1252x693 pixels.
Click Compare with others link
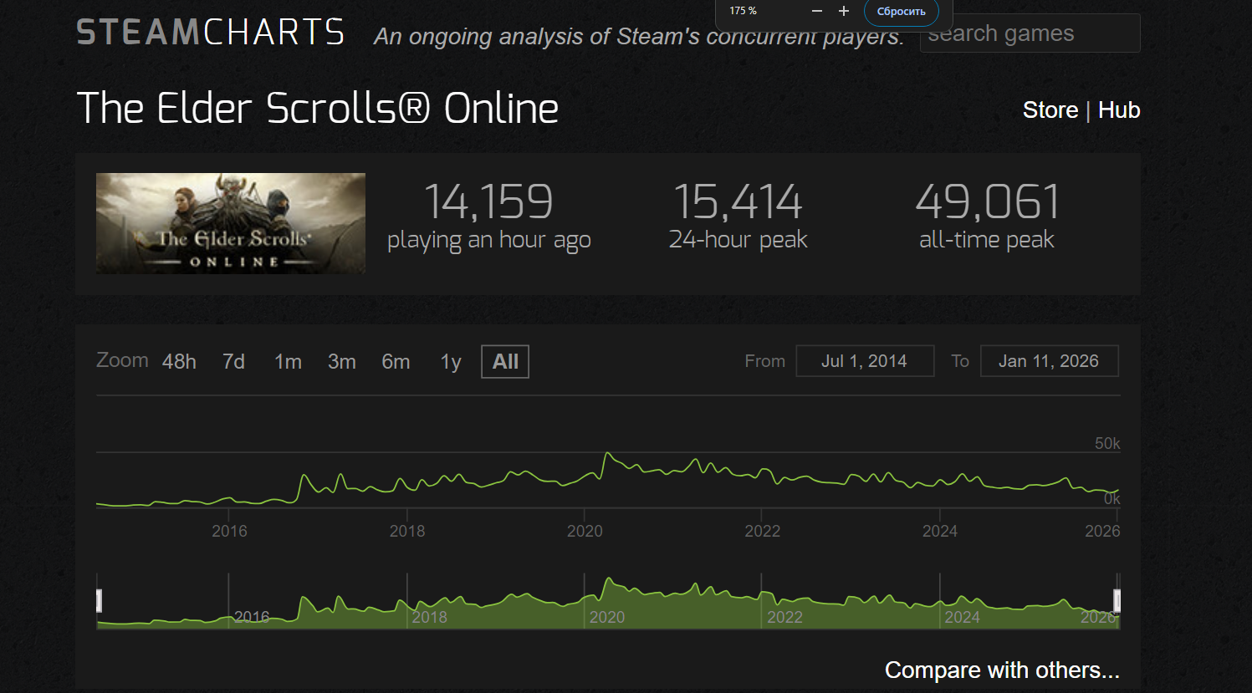point(1002,670)
